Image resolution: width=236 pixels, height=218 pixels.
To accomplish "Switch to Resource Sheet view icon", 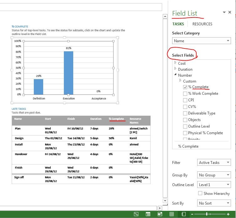I will click(x=172, y=214).
